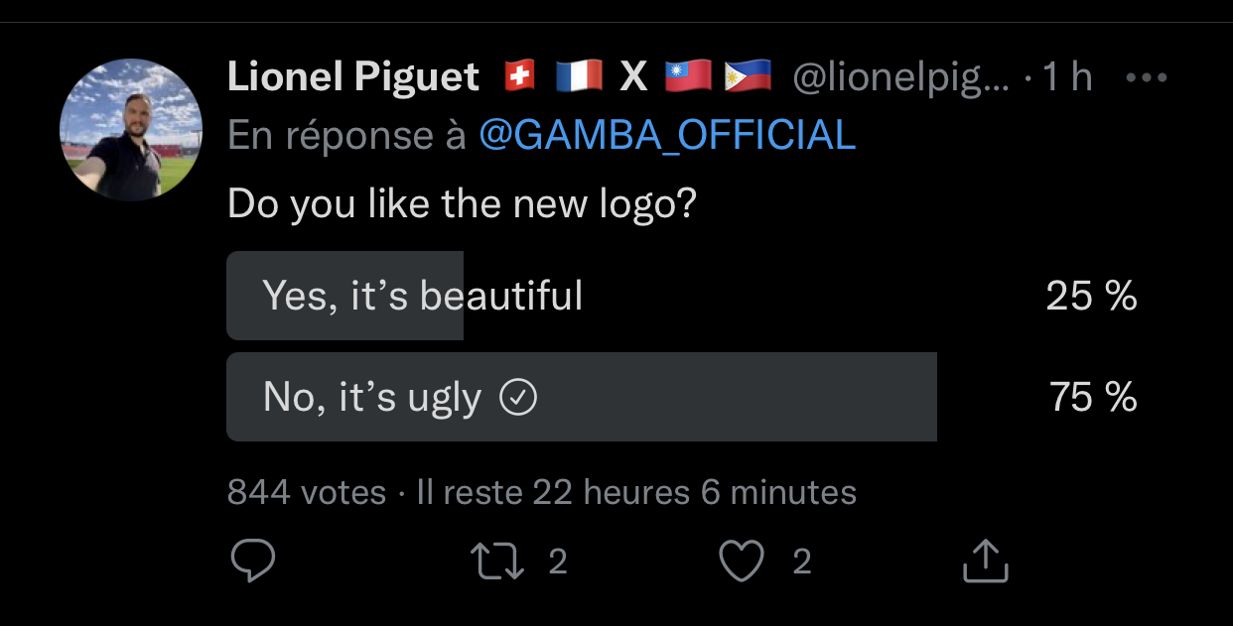Open the @GAMBA_OFFICIAL mention link
The image size is (1233, 626).
[666, 135]
